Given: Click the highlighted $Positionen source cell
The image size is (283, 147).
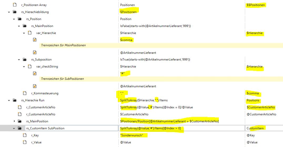Looking at the screenshot, I should pyautogui.click(x=128, y=12).
